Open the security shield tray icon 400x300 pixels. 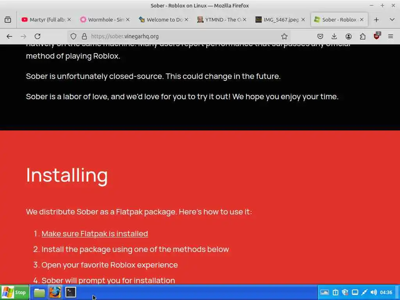pos(345,292)
